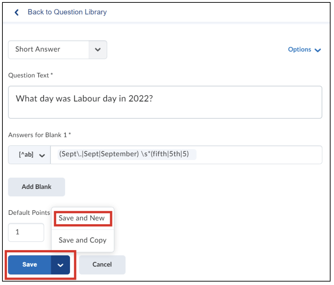Click the 'Answers for Blank 1 *' label
334x285 pixels.
pyautogui.click(x=39, y=135)
